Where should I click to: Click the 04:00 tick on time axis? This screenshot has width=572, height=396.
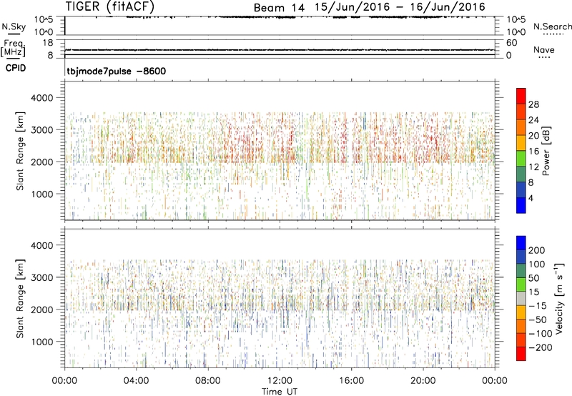coord(136,380)
